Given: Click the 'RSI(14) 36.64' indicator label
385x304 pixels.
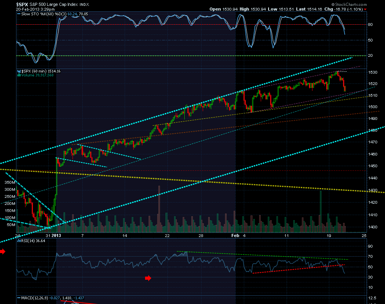Looking at the screenshot, I should pyautogui.click(x=33, y=241).
